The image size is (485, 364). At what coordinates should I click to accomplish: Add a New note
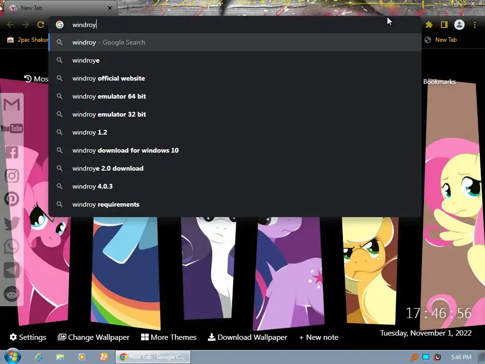(319, 337)
